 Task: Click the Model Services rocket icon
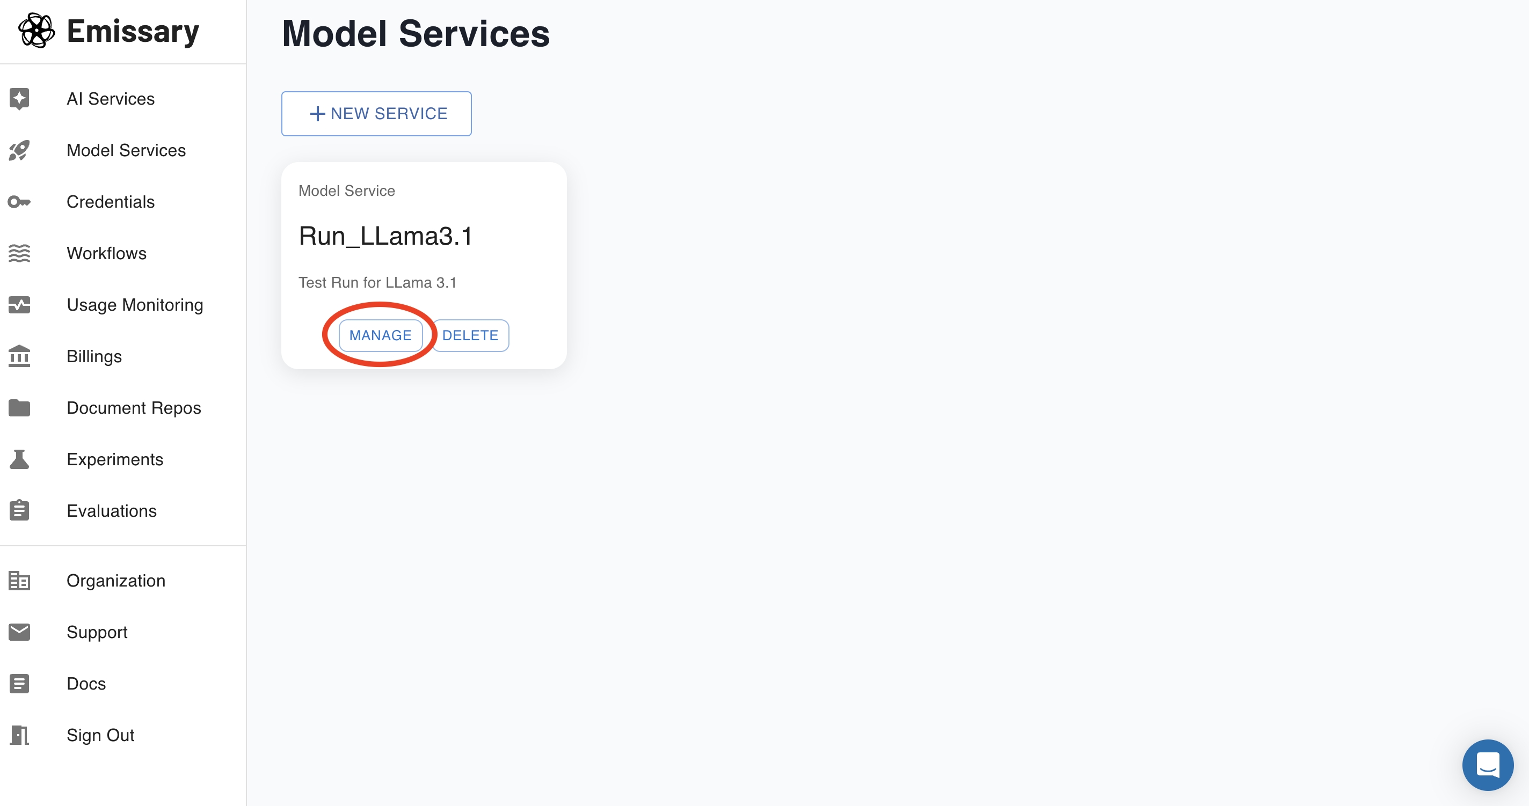(19, 150)
